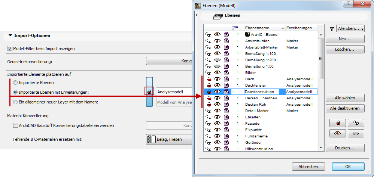Confirm the Ebenen dialog with OK

click(x=348, y=167)
